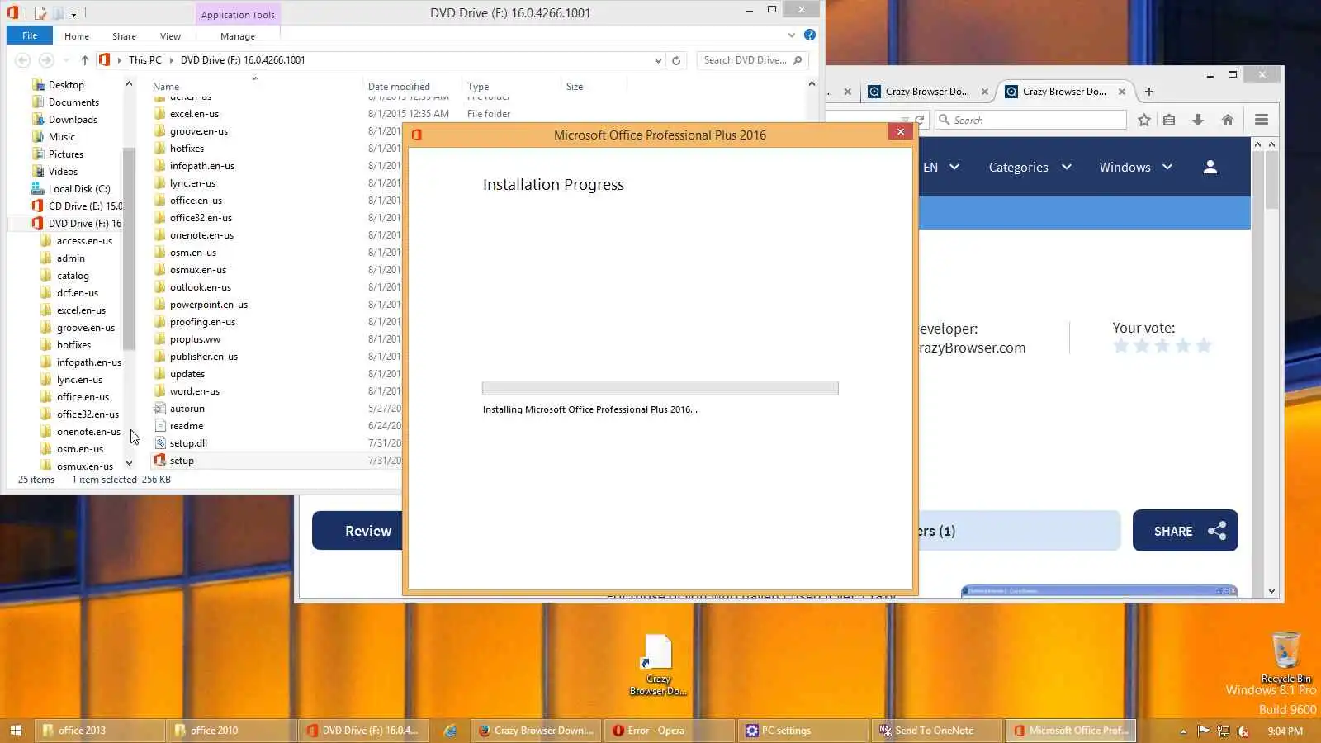Open the Home ribbon tab
The height and width of the screenshot is (743, 1321).
77,36
